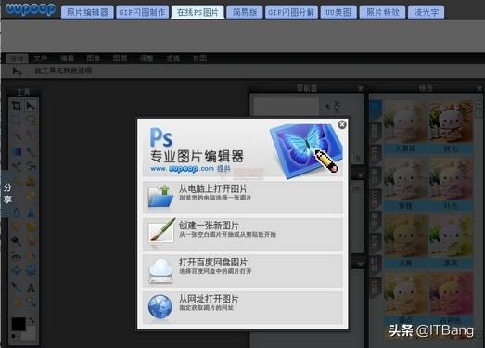
Task: Select the Type tool letter A
Action: [x=31, y=288]
